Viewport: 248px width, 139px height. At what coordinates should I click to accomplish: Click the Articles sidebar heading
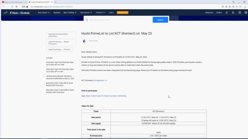point(49,58)
